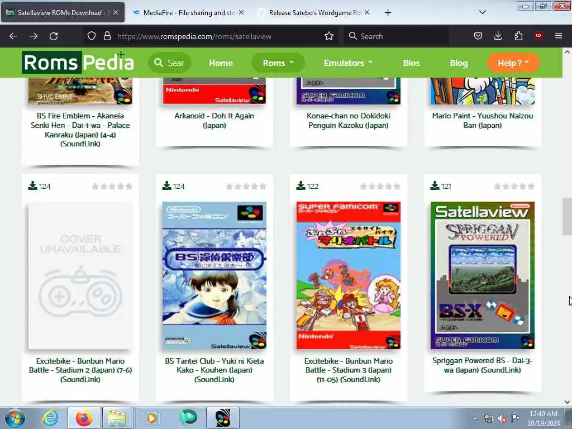This screenshot has width=572, height=429.
Task: Open the tracking protection shield icon
Action: tap(92, 36)
